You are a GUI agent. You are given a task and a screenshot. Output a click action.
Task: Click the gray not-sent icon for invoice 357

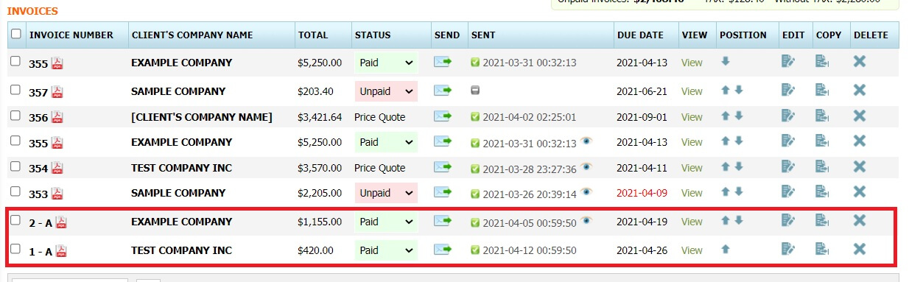[475, 91]
